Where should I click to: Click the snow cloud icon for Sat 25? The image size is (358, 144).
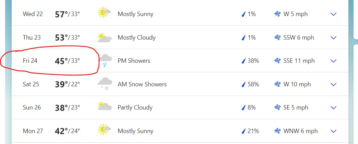click(x=105, y=84)
